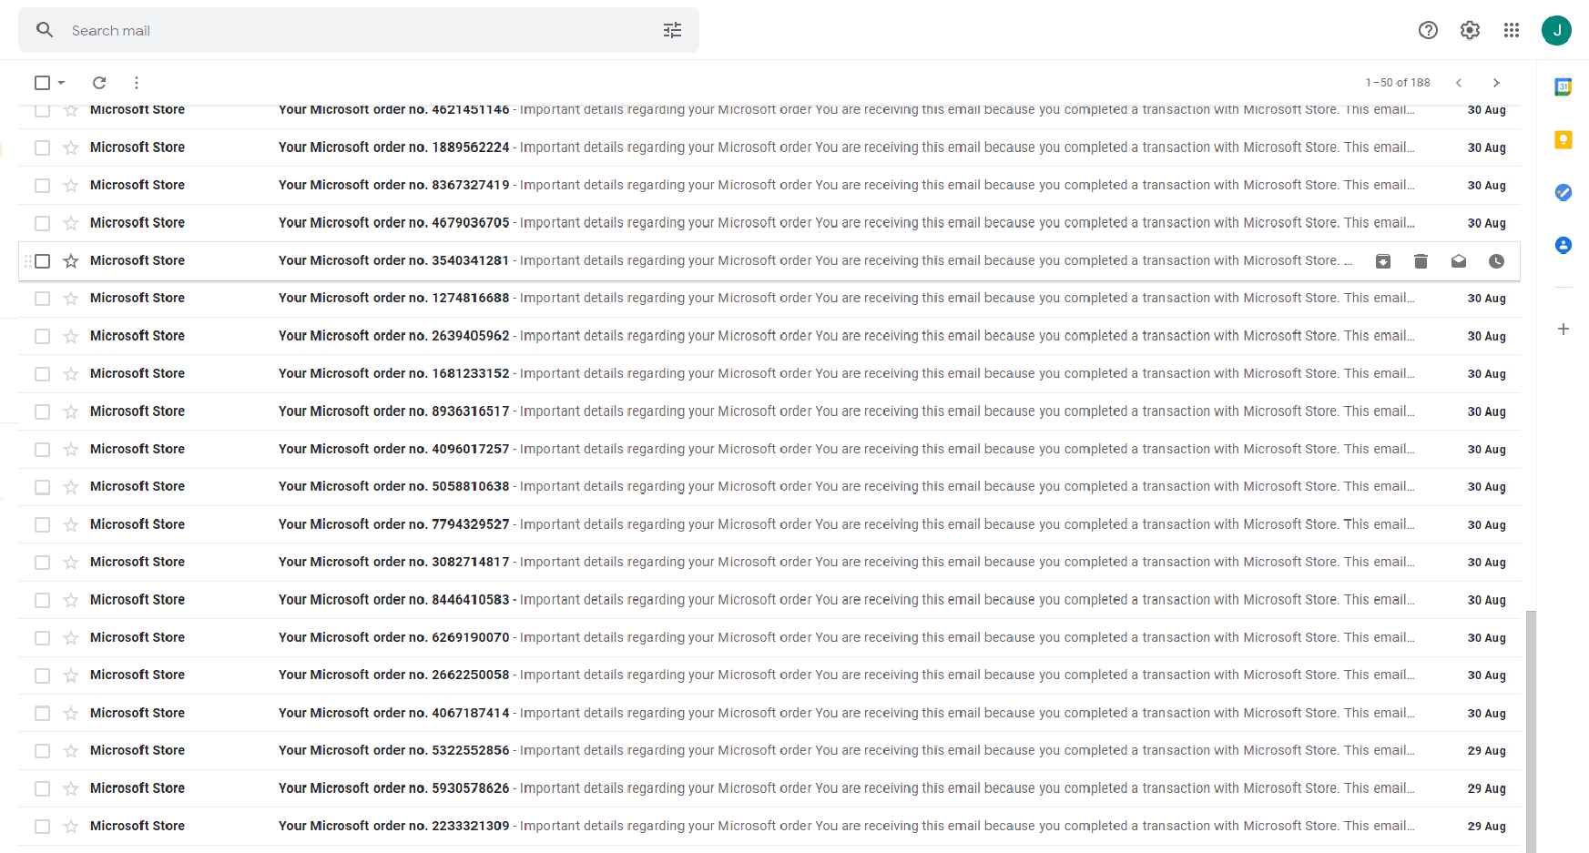Viewport: 1589px width, 853px height.
Task: Open the select dropdown arrow
Action: tap(61, 83)
